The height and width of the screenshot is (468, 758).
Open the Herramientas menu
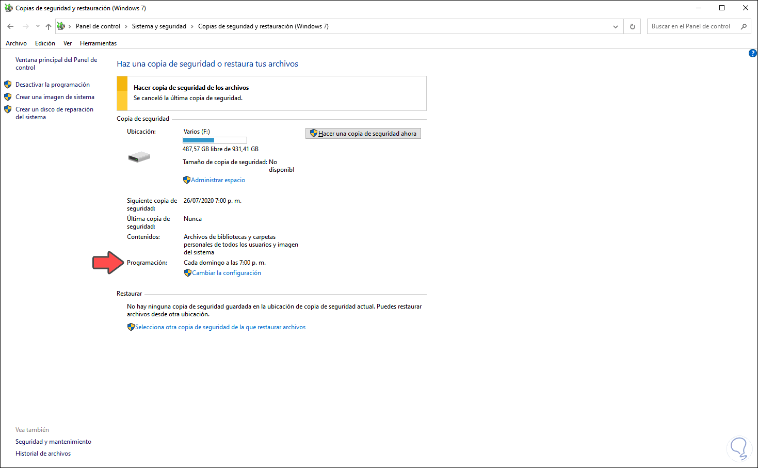pos(98,43)
